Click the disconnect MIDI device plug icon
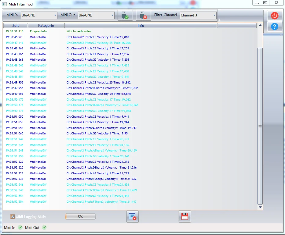Viewport: 285px width, 235px height. [143, 16]
